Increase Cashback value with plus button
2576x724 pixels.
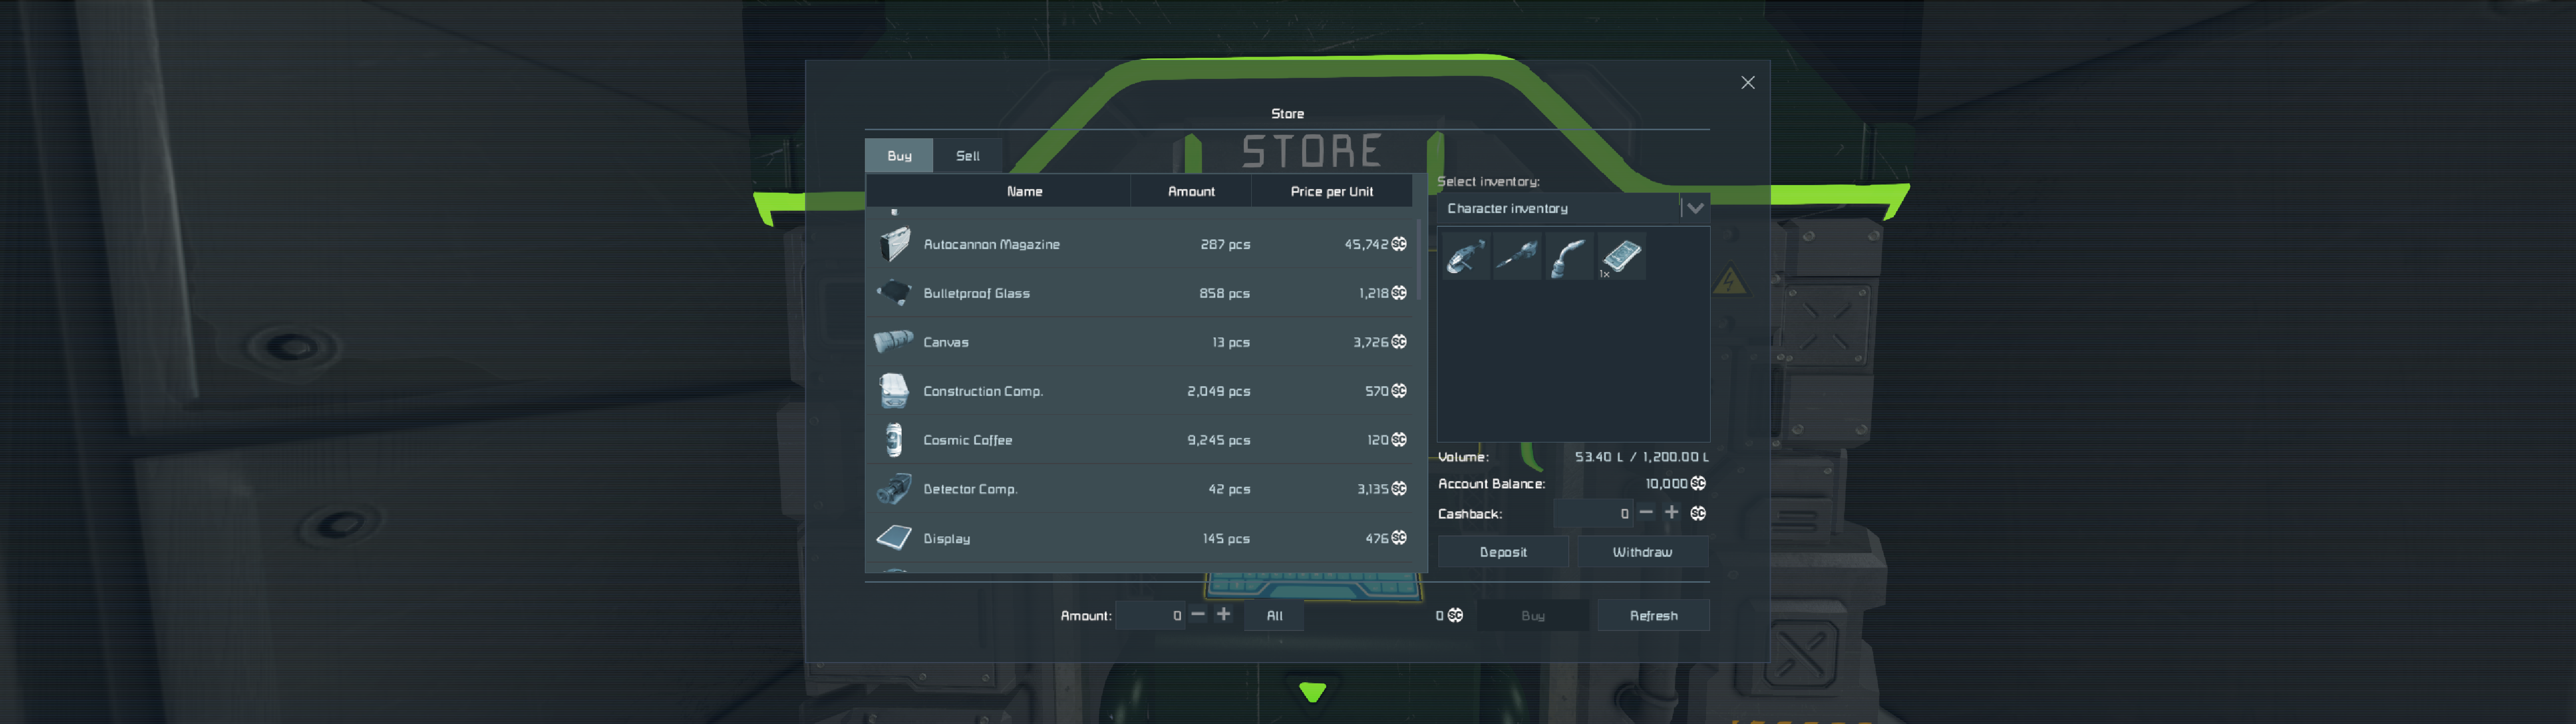coord(1671,512)
